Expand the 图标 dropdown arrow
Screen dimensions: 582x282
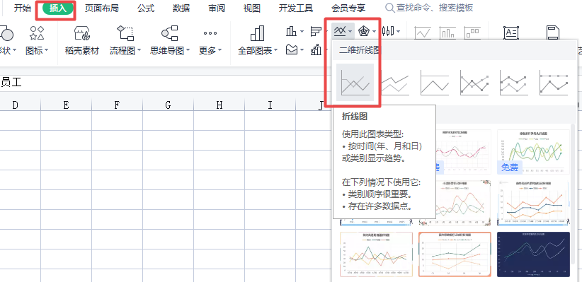(x=47, y=51)
